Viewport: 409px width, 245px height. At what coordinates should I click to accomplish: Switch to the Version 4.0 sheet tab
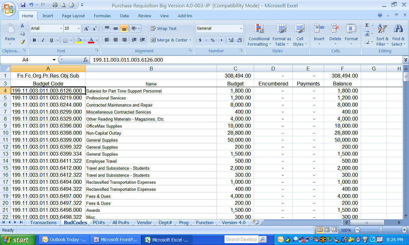coord(234,222)
